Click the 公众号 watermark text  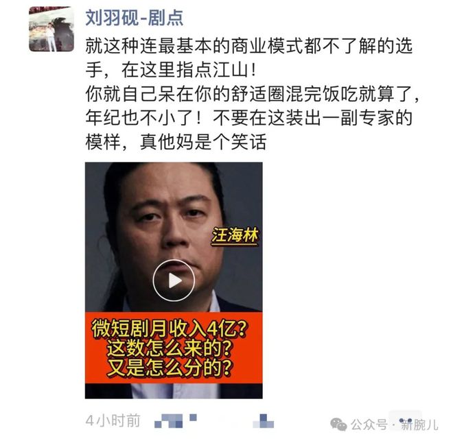click(x=369, y=424)
